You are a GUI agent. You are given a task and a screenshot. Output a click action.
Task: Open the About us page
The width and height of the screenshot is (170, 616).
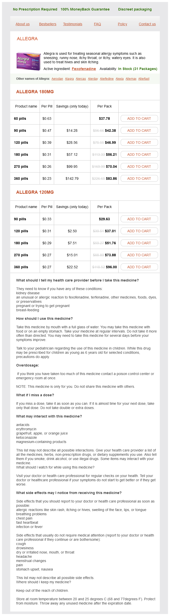tap(23, 24)
